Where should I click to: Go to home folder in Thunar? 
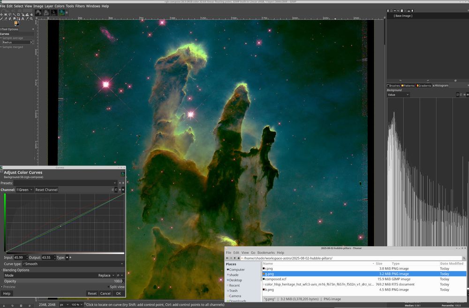tap(238, 258)
